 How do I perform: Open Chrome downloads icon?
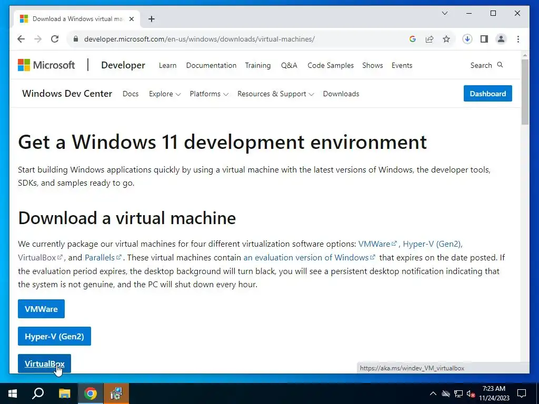point(467,39)
